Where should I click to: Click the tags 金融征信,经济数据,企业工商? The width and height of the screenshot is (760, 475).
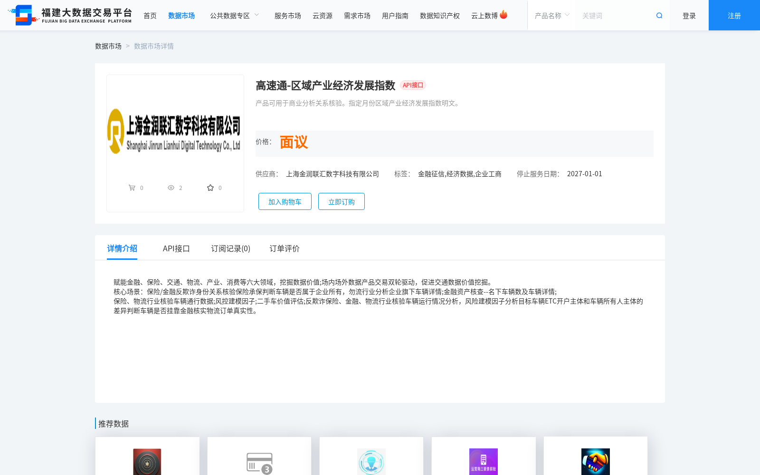click(x=460, y=174)
